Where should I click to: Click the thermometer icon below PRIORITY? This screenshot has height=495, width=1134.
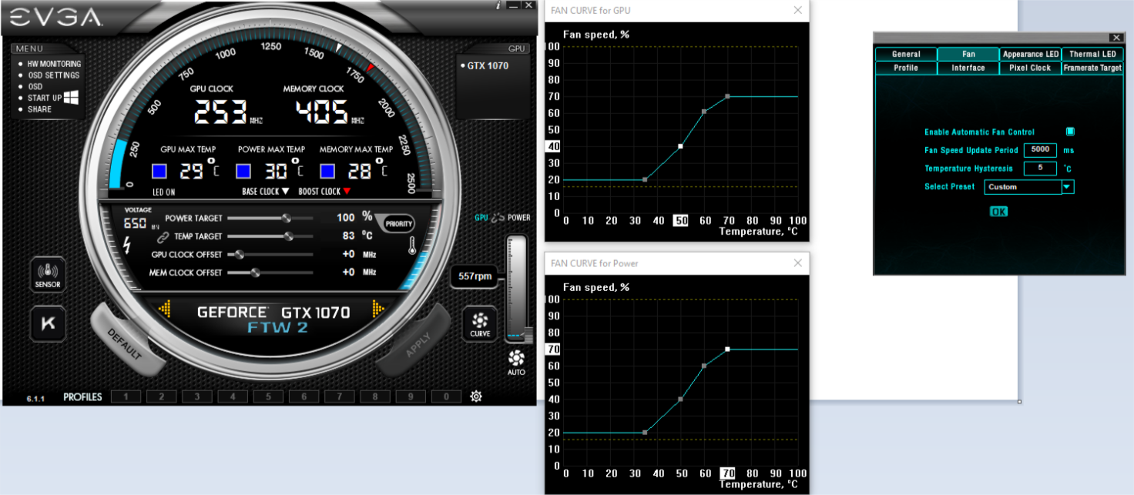pos(413,246)
